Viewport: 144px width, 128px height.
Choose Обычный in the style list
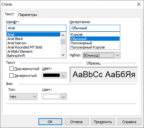coord(95,39)
